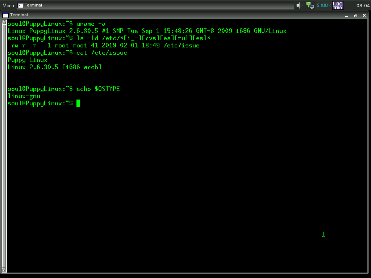Check the battery 100% indicator
The width and height of the screenshot is (371, 278).
(x=324, y=5)
